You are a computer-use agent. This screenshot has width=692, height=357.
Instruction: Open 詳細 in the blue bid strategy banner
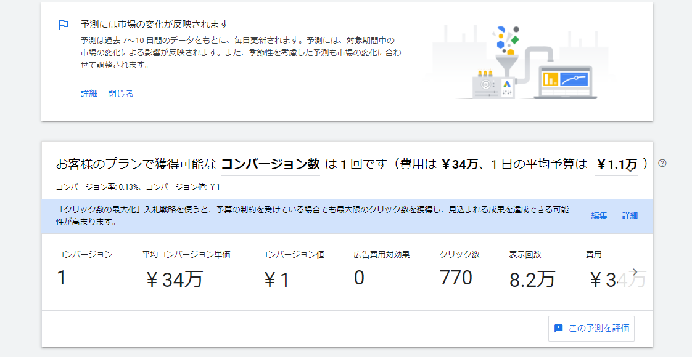coord(630,215)
